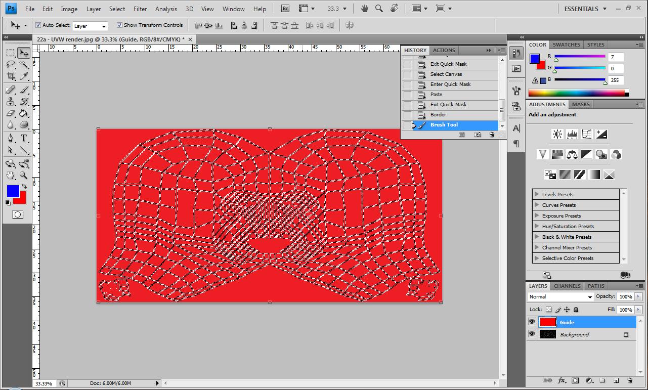Switch to the Actions tab

click(444, 50)
